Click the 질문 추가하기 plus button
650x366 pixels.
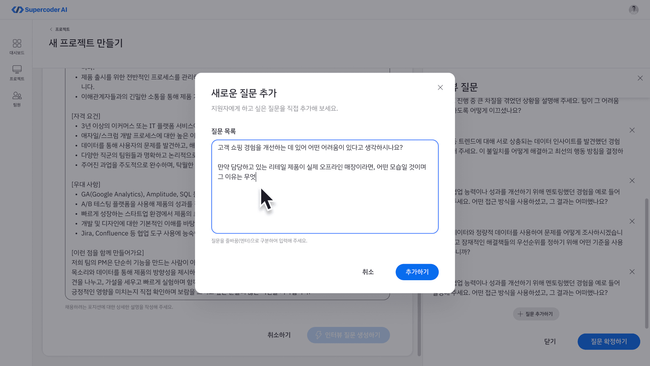click(536, 314)
